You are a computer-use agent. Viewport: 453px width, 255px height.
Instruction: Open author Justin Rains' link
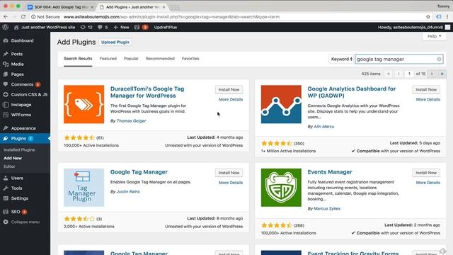tap(128, 192)
